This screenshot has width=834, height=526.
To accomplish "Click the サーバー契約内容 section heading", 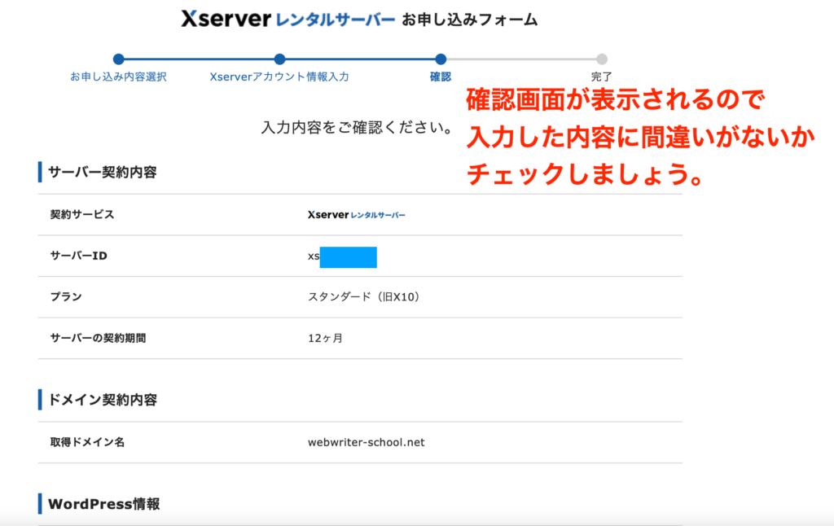I will pyautogui.click(x=102, y=173).
